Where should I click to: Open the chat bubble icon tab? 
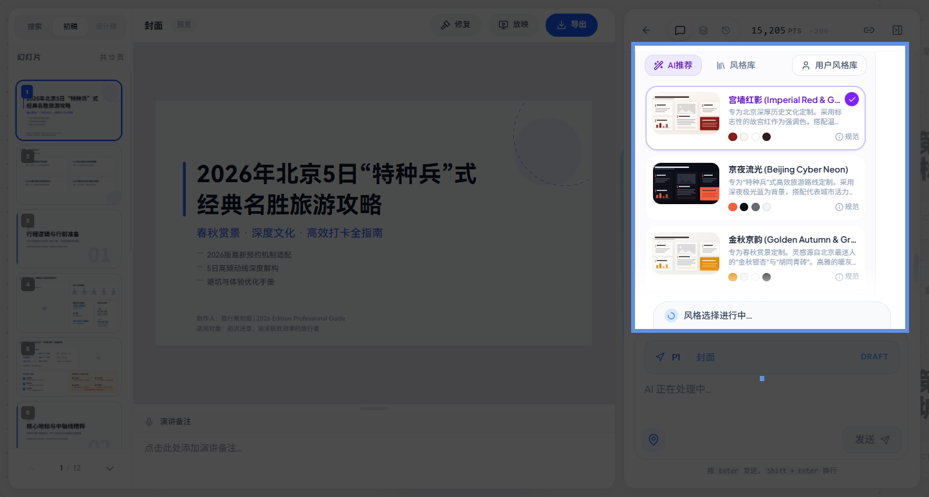(679, 30)
